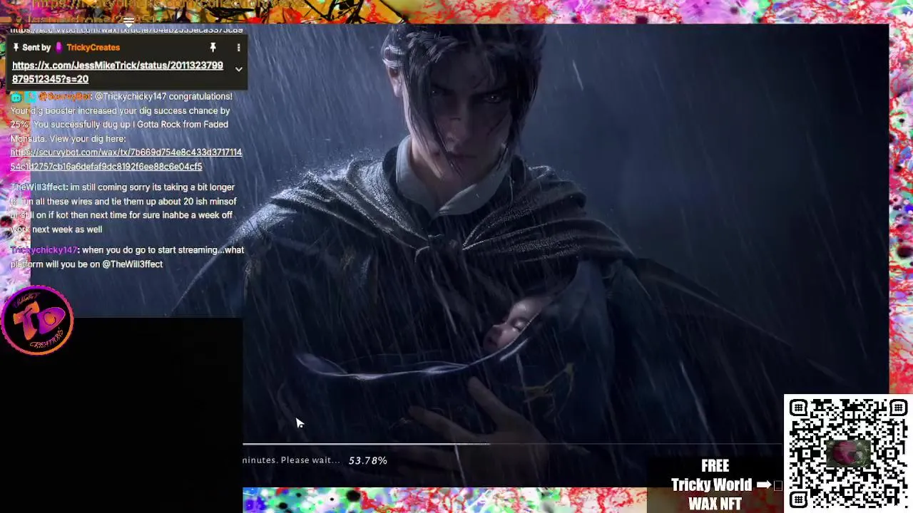Expand the pinned message with chevron arrow
The image size is (913, 513).
239,69
